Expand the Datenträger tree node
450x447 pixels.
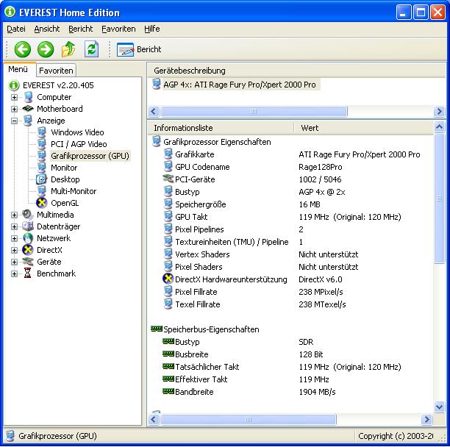(x=14, y=226)
